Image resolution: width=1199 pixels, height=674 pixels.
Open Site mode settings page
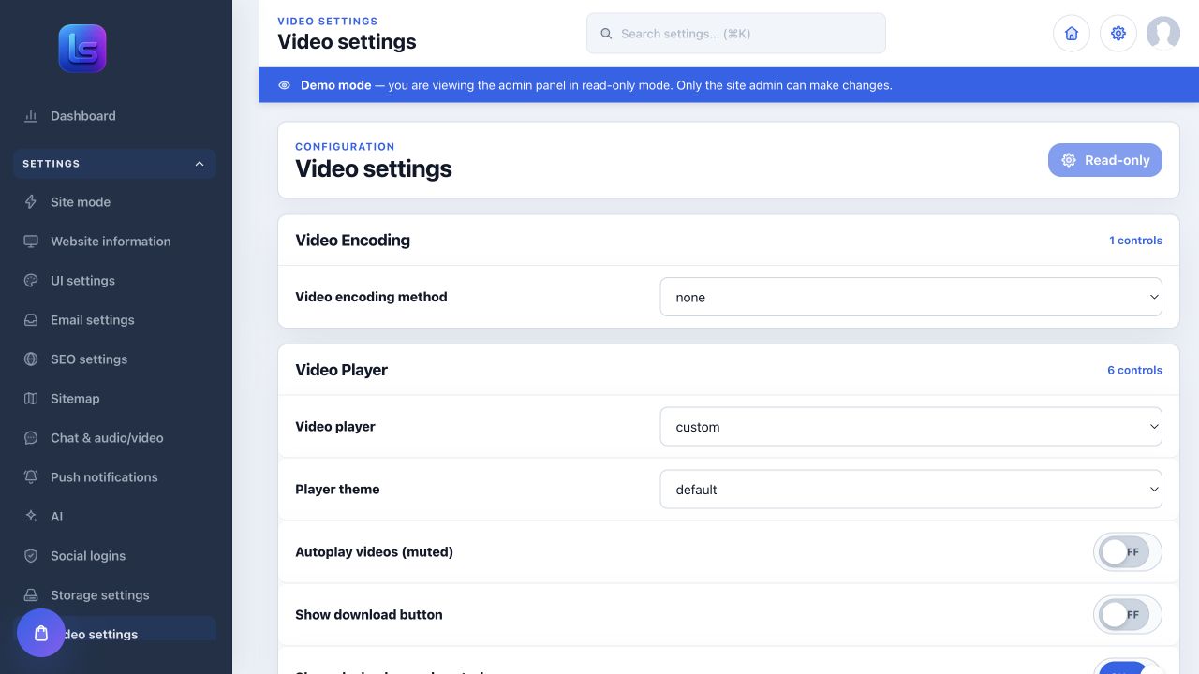pyautogui.click(x=114, y=202)
